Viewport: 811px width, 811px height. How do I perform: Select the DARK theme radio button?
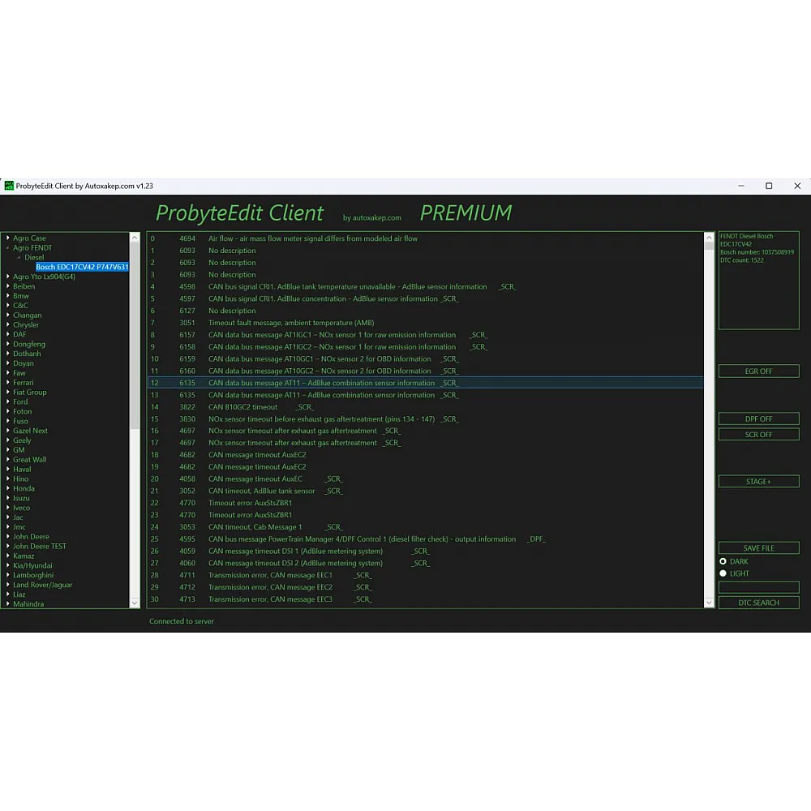723,561
